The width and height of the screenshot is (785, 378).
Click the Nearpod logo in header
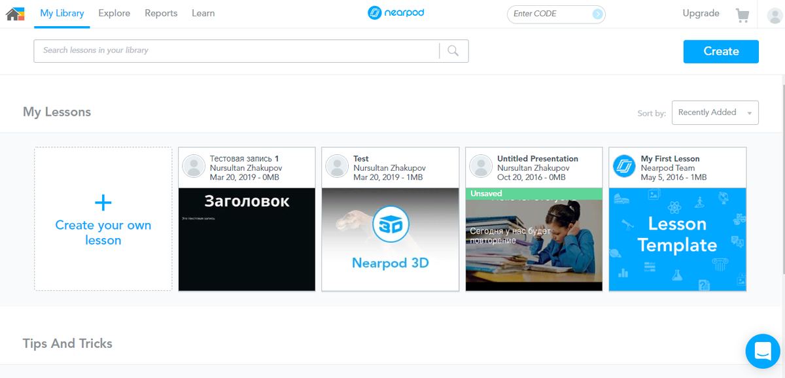396,12
